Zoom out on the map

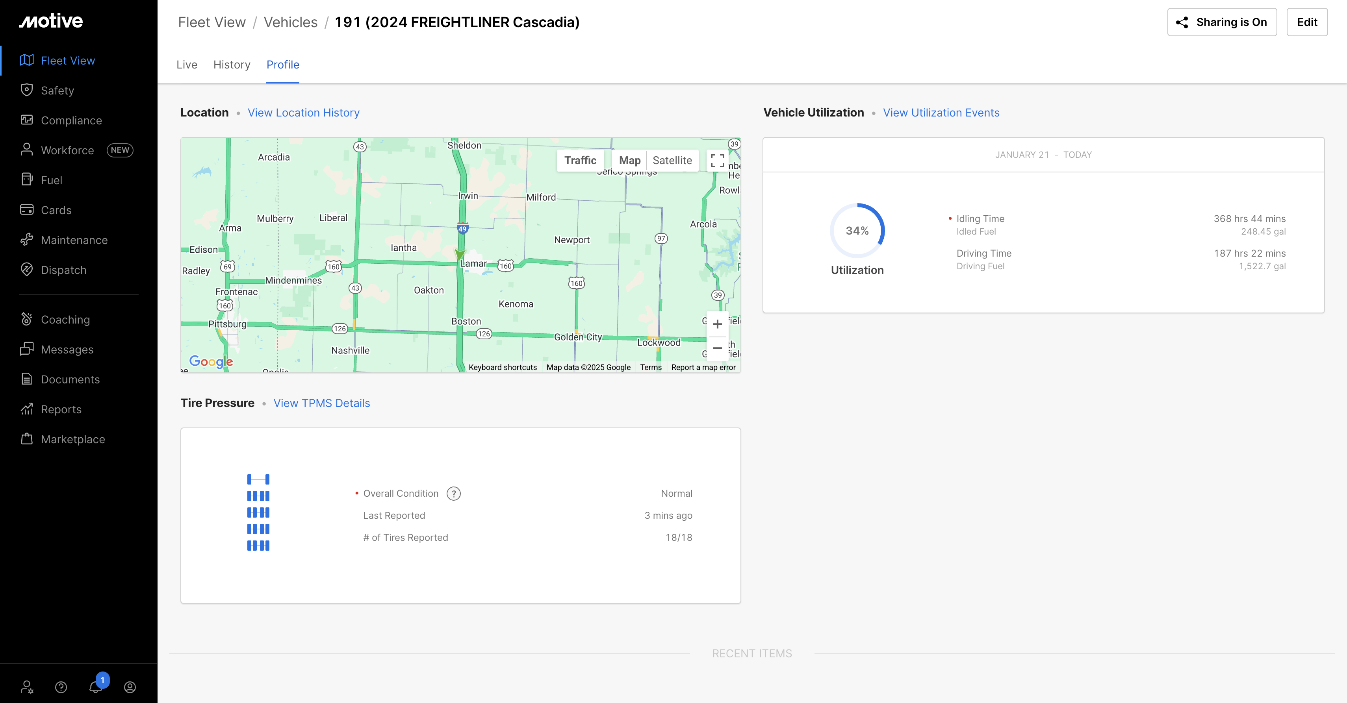(717, 348)
